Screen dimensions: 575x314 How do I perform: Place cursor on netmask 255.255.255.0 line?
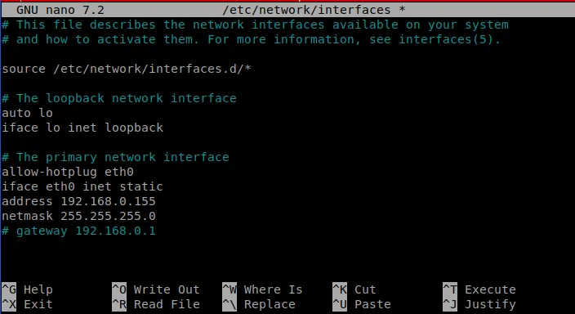(79, 216)
